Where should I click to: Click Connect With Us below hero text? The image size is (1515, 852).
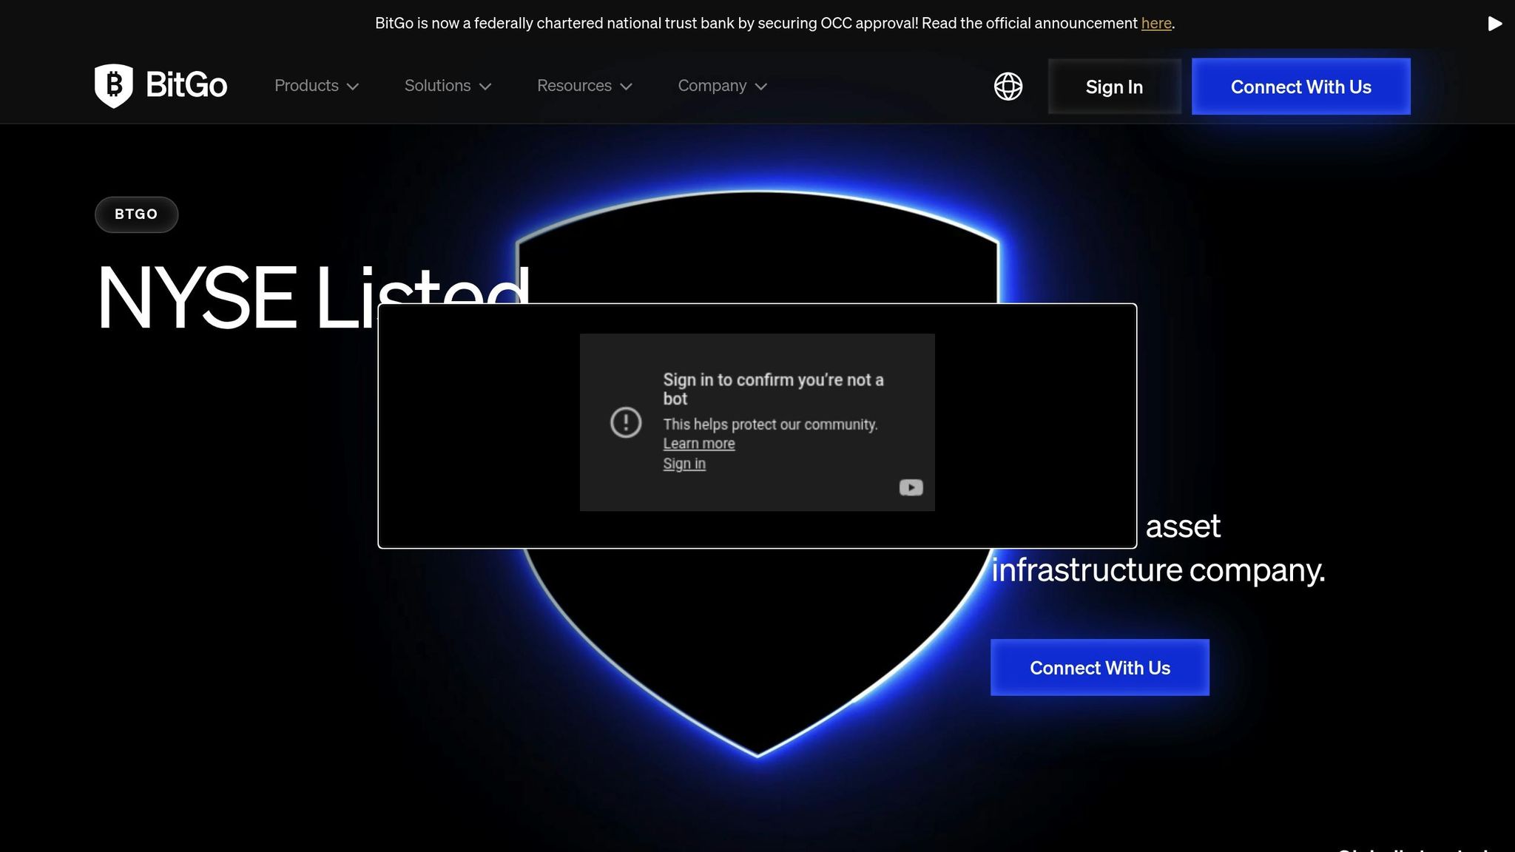tap(1100, 668)
